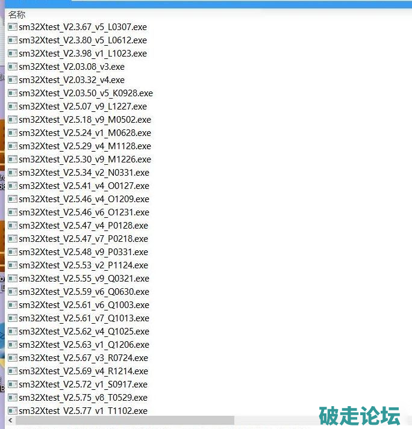This screenshot has width=412, height=429.
Task: Highlight the file name sm32Xtest_V2.03.50_v5_K0928.exe
Action: coord(86,93)
